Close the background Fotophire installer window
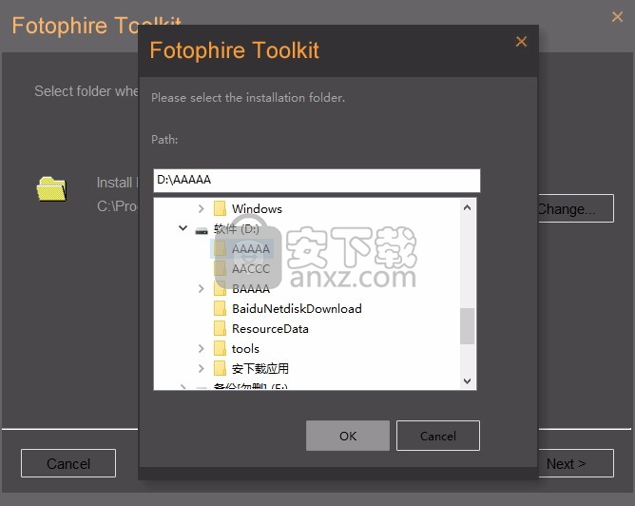Image resolution: width=635 pixels, height=506 pixels. point(617,16)
